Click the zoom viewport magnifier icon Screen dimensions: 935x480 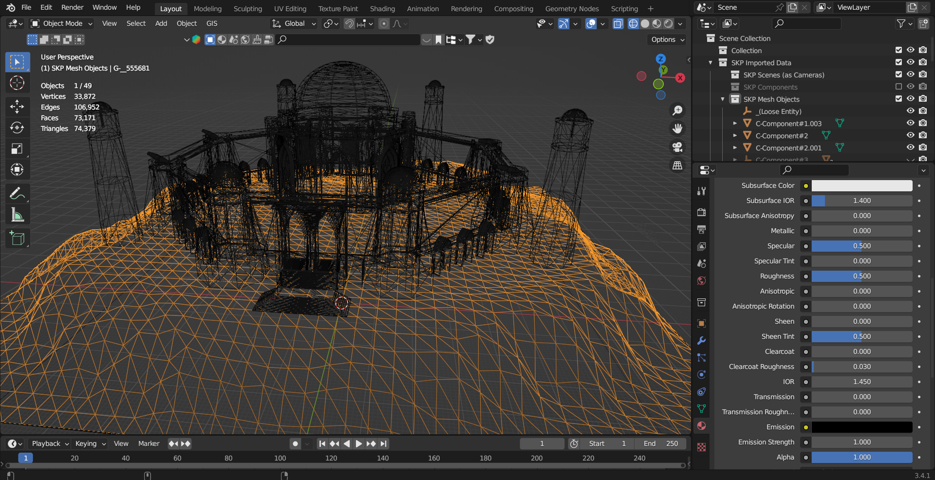coord(677,111)
